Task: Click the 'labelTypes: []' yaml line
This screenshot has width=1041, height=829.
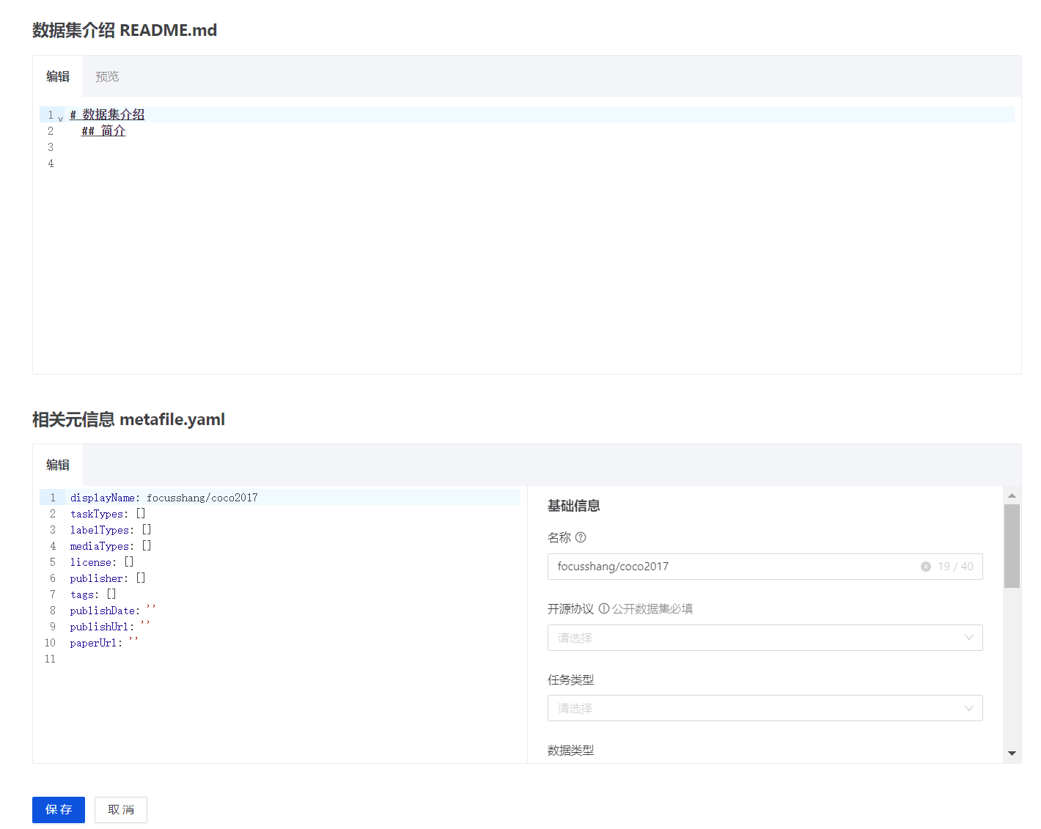Action: point(111,530)
